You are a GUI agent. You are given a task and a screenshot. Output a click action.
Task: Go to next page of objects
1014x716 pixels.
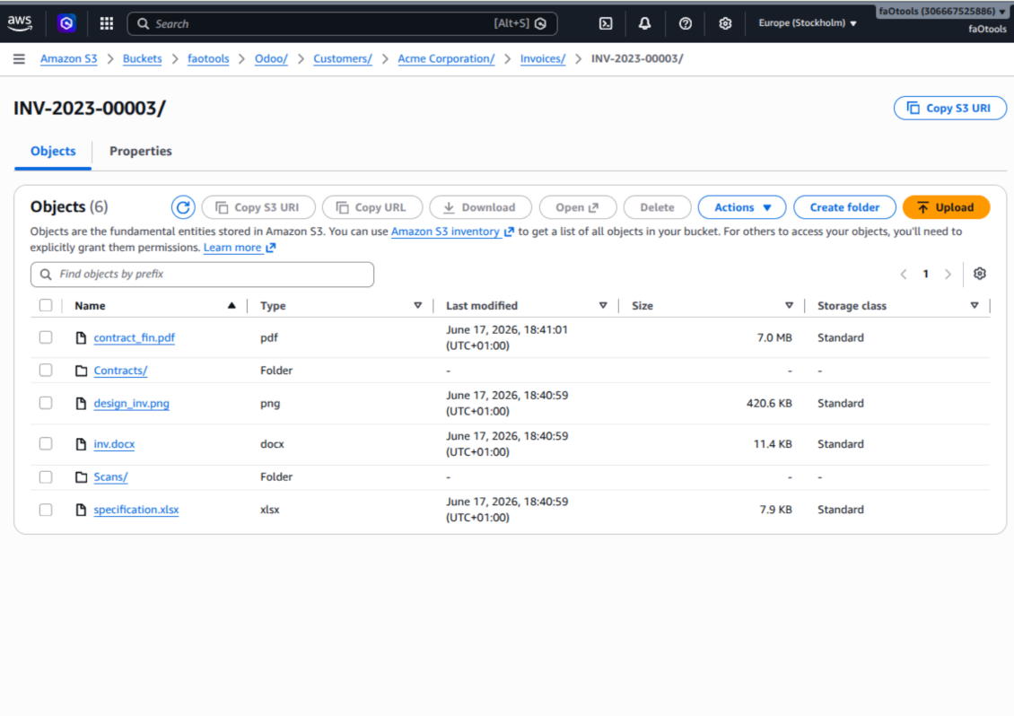(x=948, y=275)
